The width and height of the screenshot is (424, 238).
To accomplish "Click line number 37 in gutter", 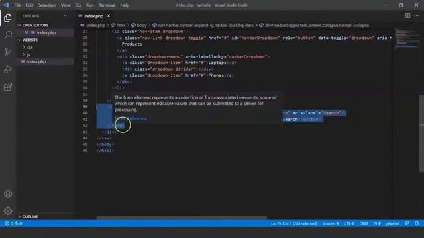I will [85, 94].
